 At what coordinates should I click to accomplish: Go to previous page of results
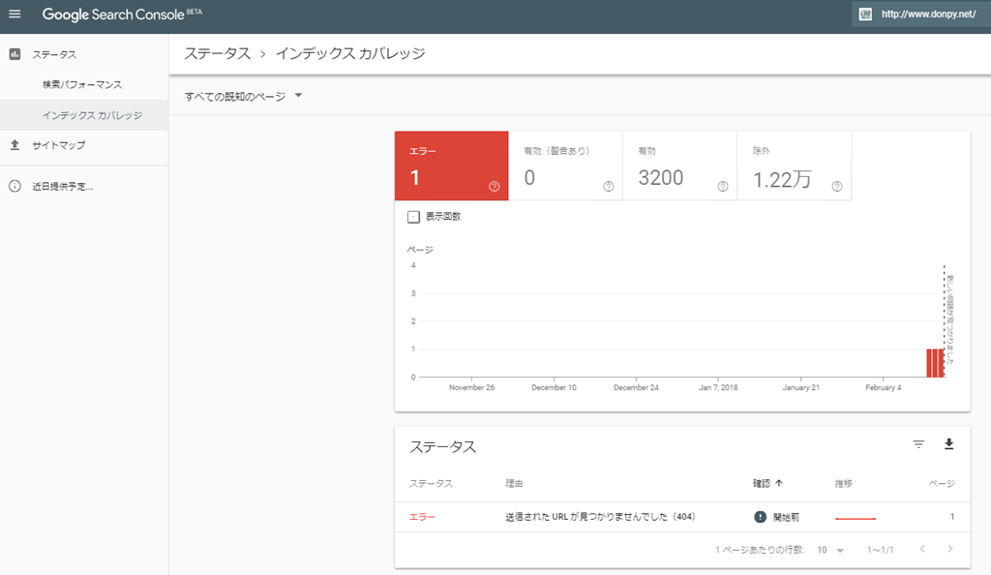[x=922, y=549]
